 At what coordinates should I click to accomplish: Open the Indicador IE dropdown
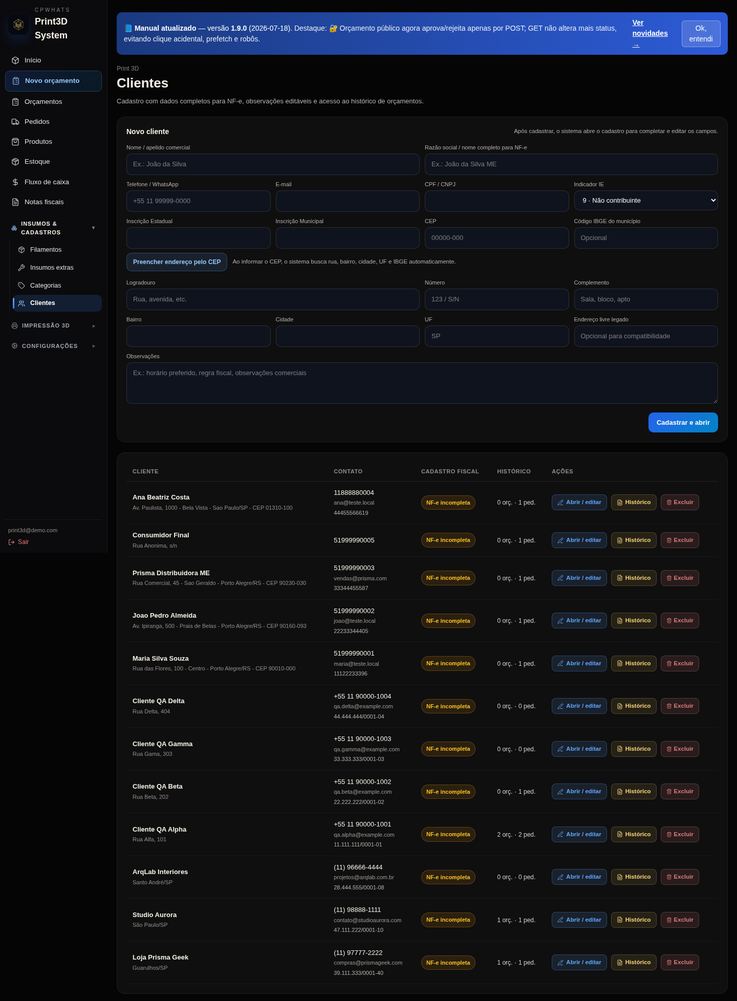[646, 201]
